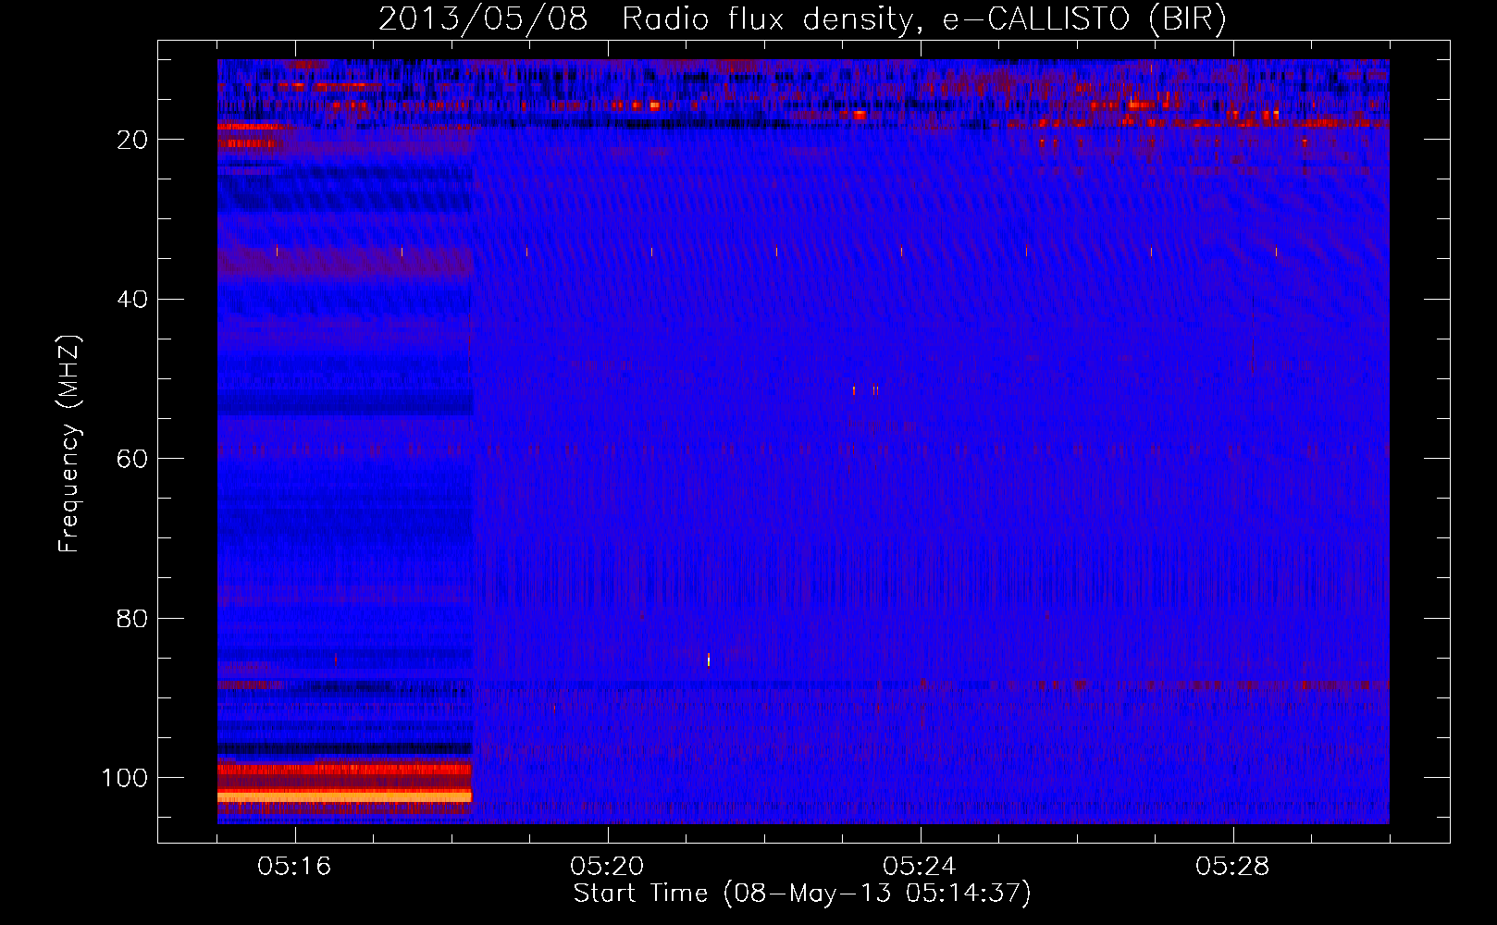Viewport: 1497px width, 925px height.
Task: Click the 20 frequency tick label
Action: [132, 140]
